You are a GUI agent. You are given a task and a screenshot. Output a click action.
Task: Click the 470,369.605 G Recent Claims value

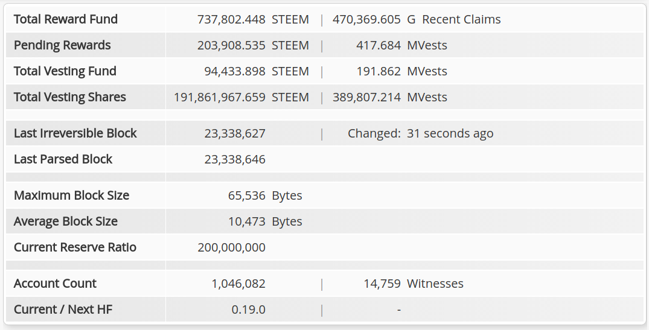pyautogui.click(x=417, y=19)
